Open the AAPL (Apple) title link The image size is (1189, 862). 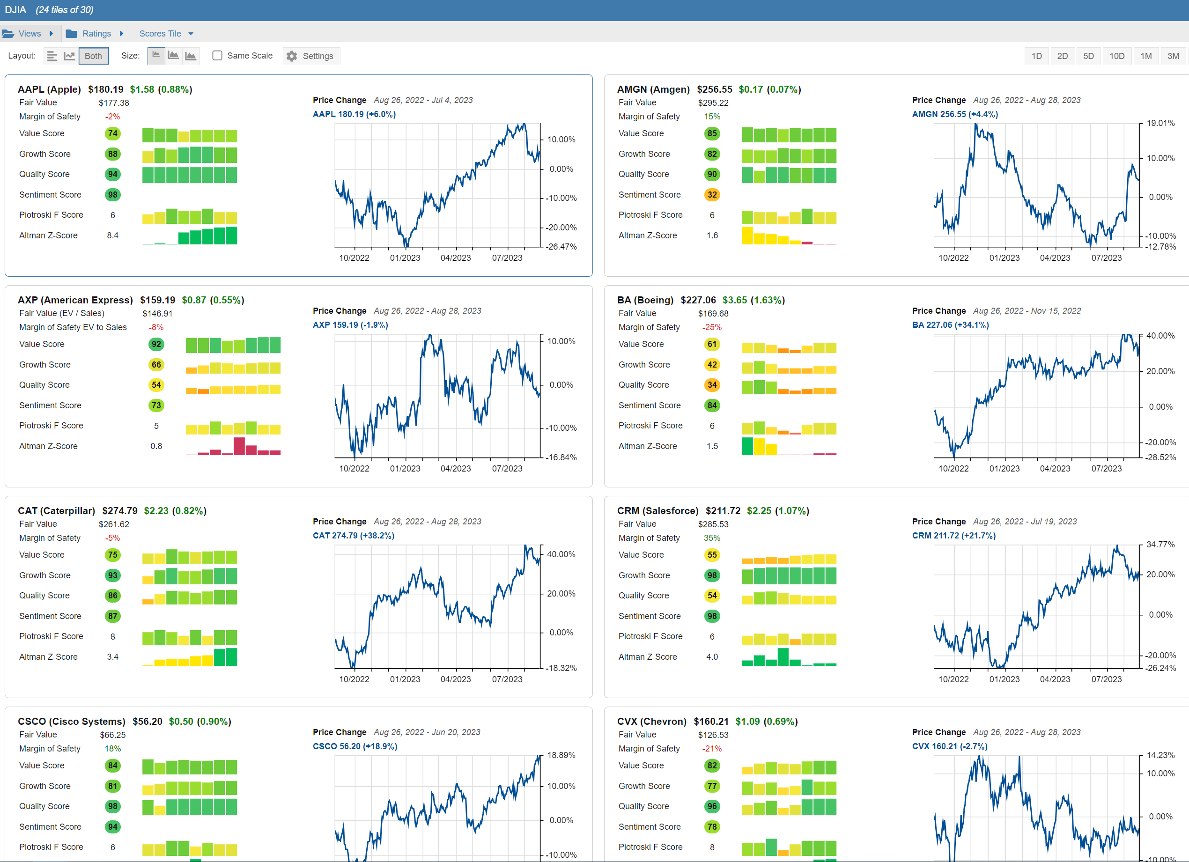click(49, 89)
